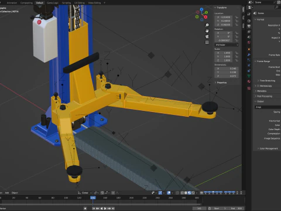Toggle lock on Scale Z
The height and width of the screenshot is (211, 281).
point(237,60)
